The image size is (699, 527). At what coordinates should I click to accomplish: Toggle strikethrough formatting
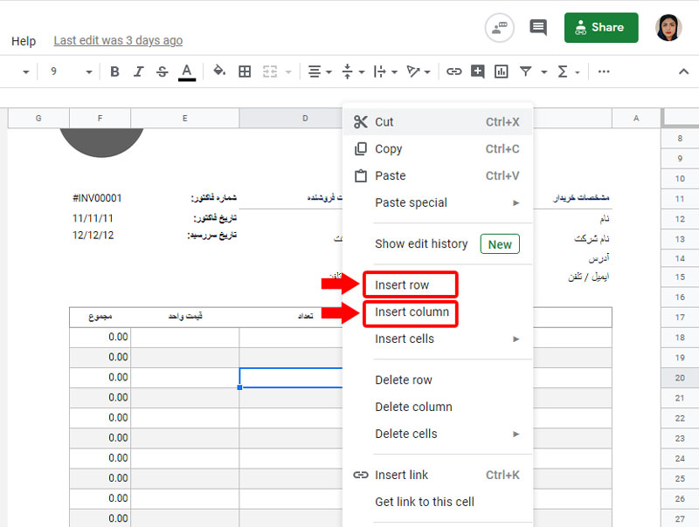tap(162, 72)
